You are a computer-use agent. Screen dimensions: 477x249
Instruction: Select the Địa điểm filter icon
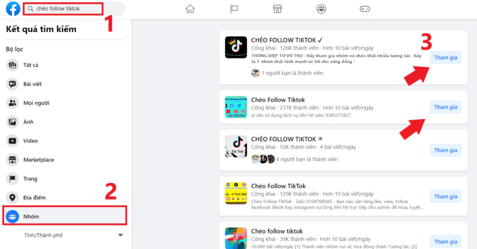point(13,197)
